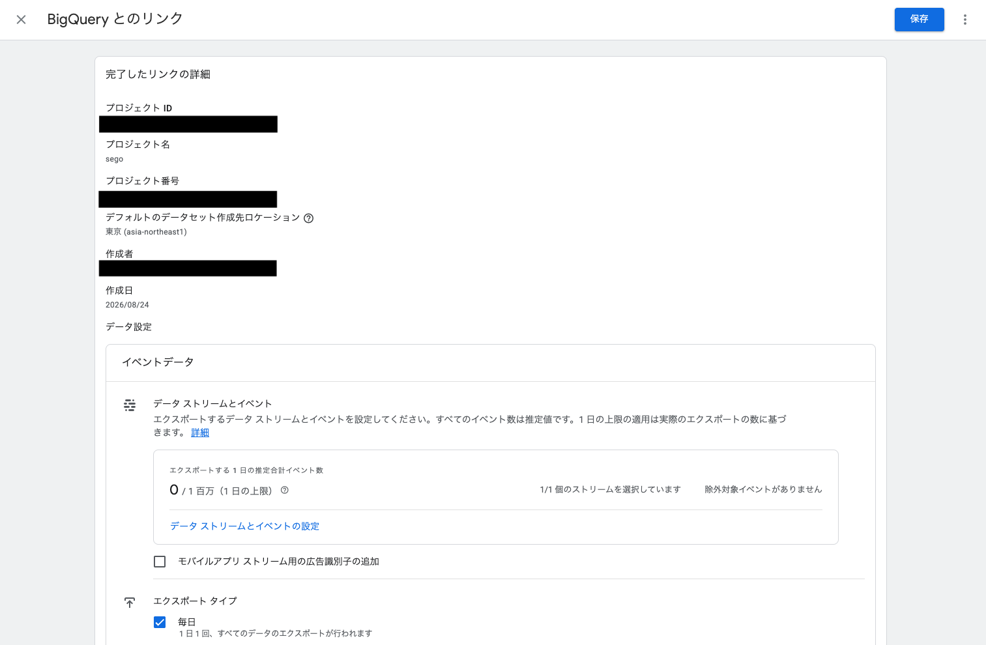
Task: Open データ ストリームとイベントの設定 link
Action: (x=244, y=526)
